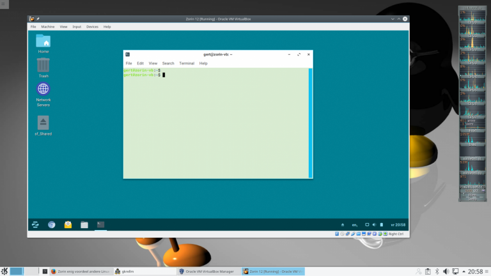Click the Terminal icon in Zorin taskbar
This screenshot has height=276, width=491.
[x=100, y=224]
